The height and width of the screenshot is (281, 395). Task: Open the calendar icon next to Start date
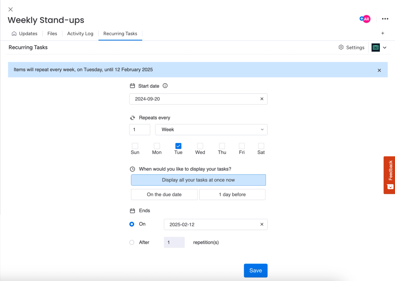(x=132, y=86)
